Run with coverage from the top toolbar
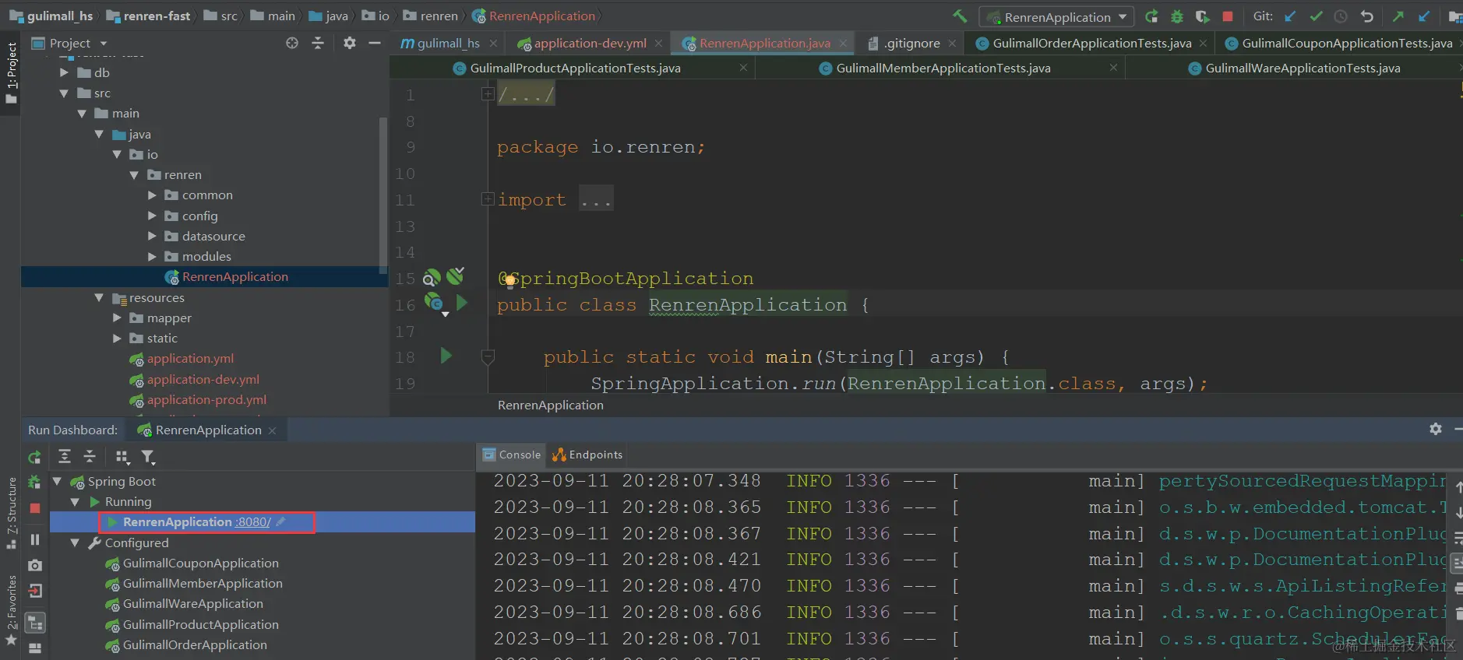This screenshot has height=660, width=1463. click(x=1202, y=16)
